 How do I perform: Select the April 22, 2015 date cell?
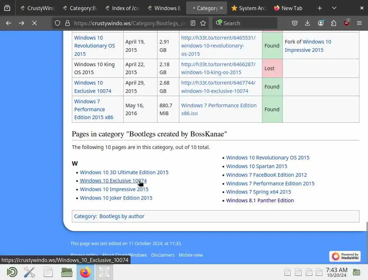pos(140,68)
